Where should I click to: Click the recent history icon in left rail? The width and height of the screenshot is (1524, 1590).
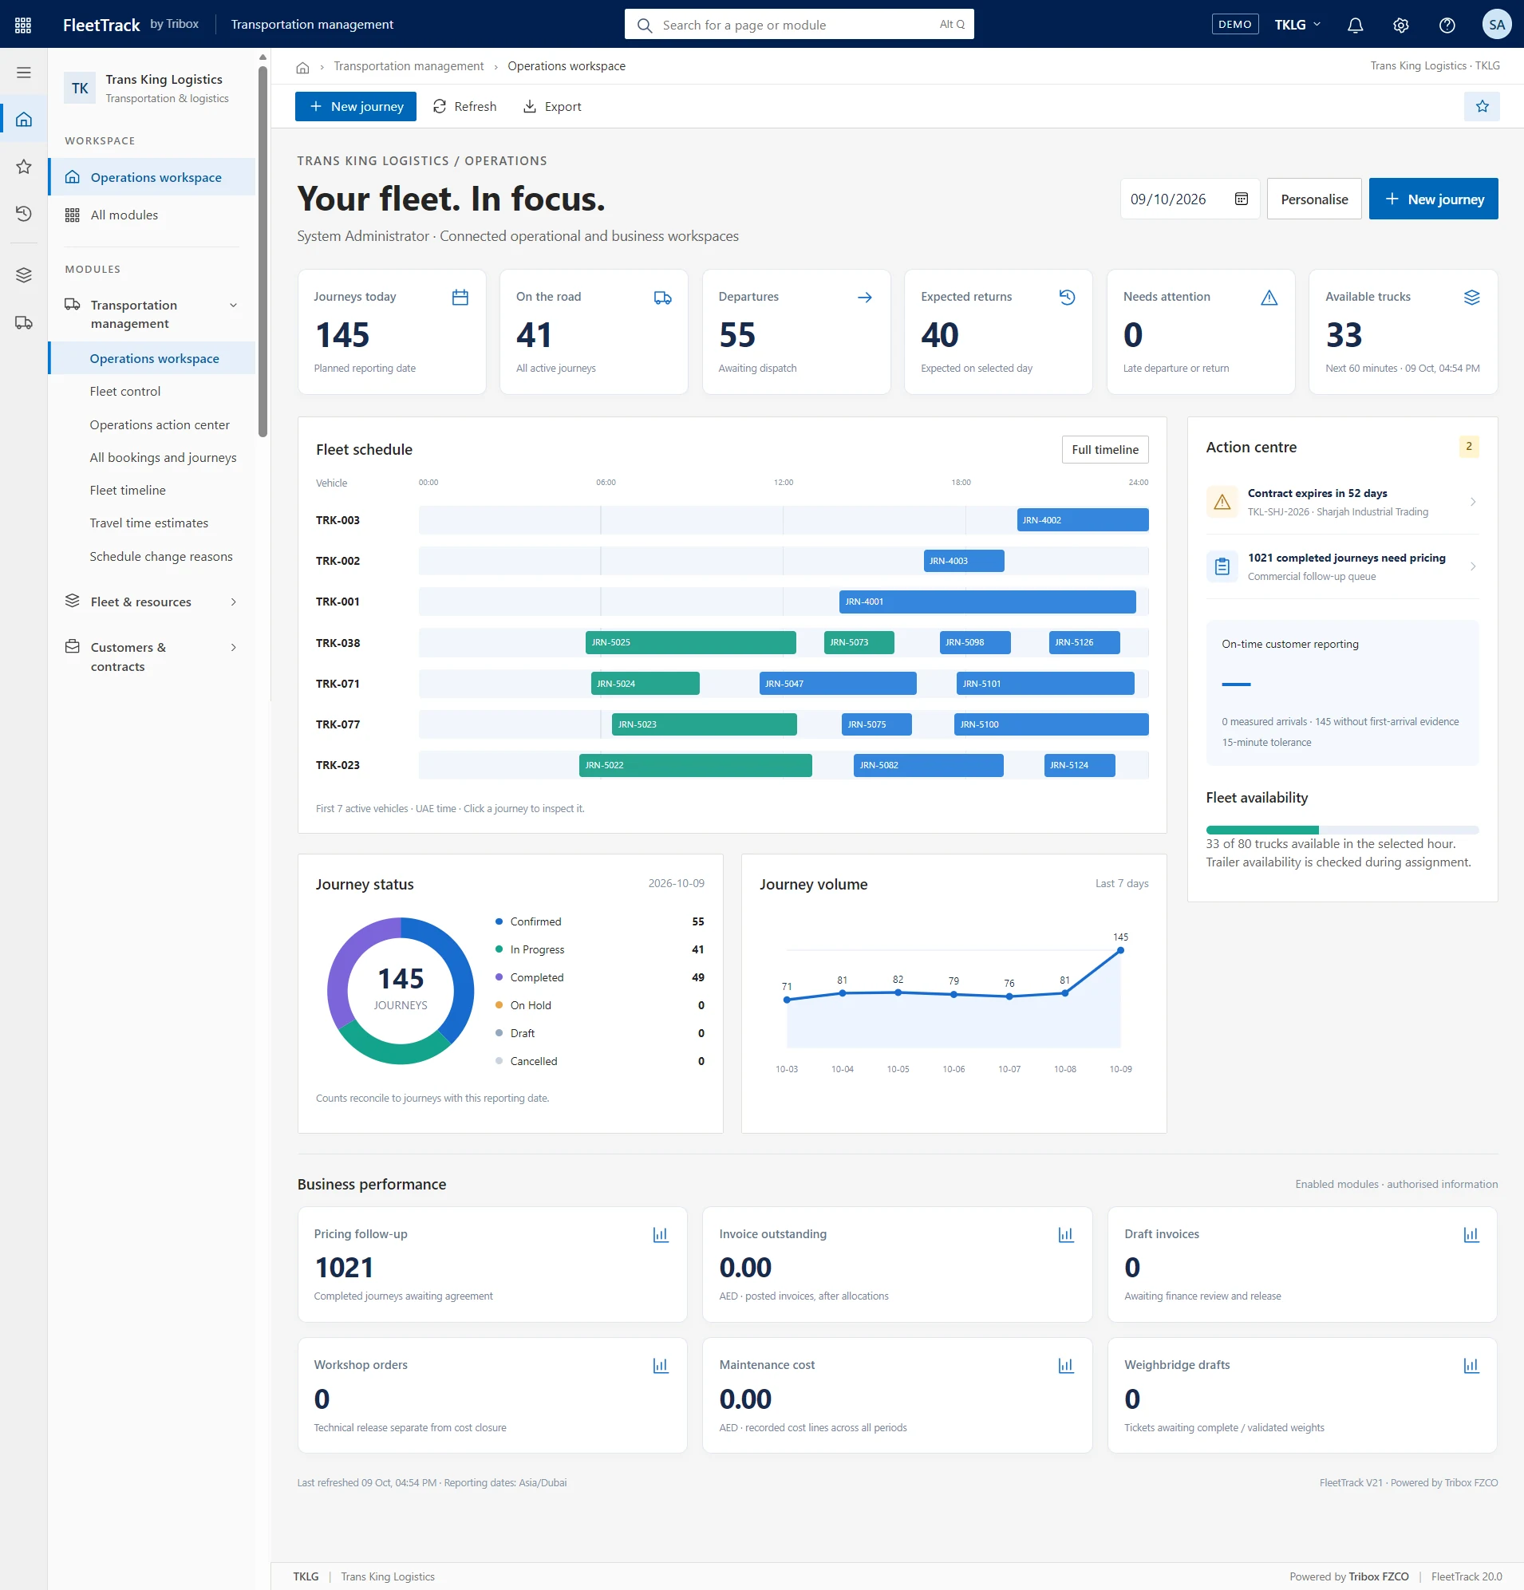click(x=23, y=213)
